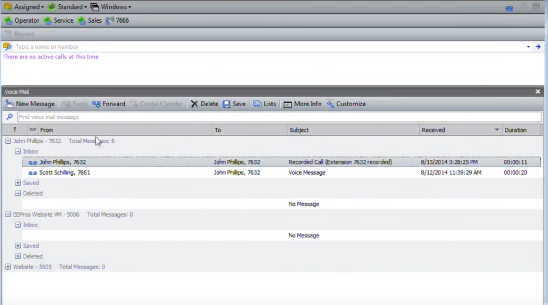Image resolution: width=548 pixels, height=305 pixels.
Task: Sort by the From column header
Action: coord(125,130)
